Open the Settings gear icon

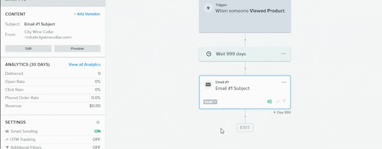coord(98,122)
